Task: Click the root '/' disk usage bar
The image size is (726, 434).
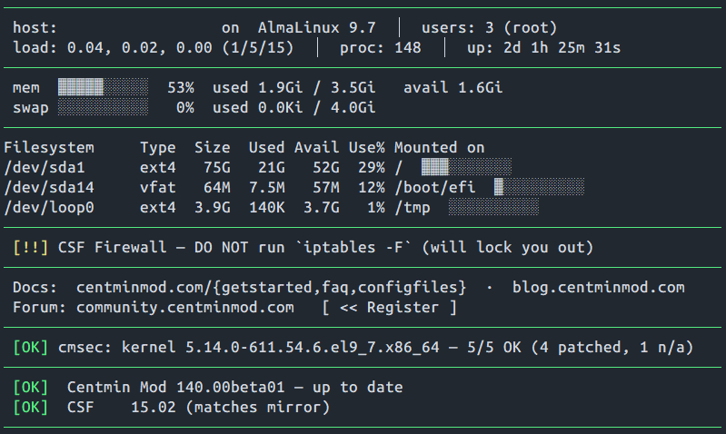Action: (466, 167)
